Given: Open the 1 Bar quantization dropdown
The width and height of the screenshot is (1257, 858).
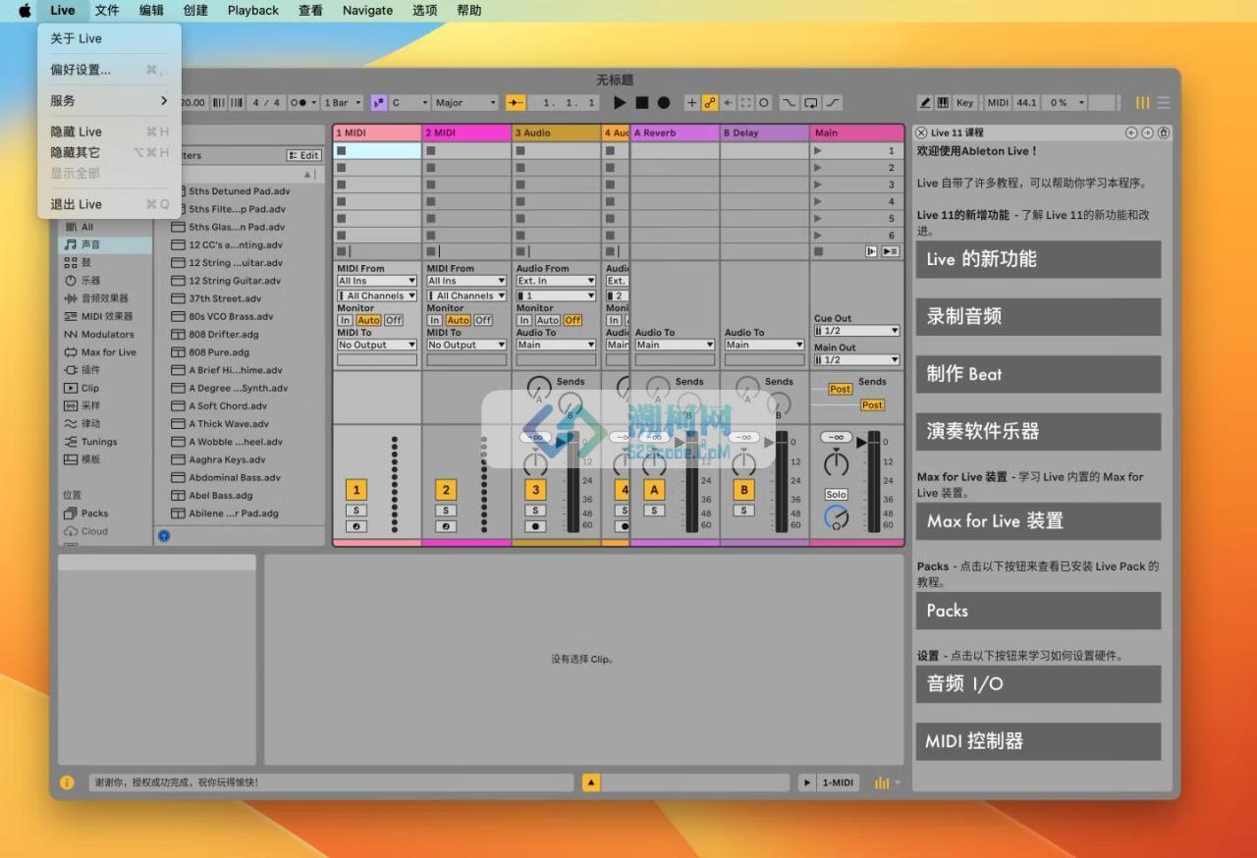Looking at the screenshot, I should (x=343, y=102).
